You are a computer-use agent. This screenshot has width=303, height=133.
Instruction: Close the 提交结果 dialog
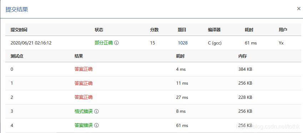pos(299,9)
